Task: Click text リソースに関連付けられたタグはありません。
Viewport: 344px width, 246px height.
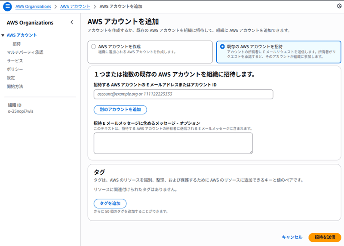Action: pos(135,189)
